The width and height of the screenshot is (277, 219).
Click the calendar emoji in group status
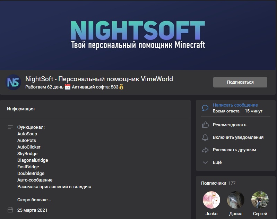point(68,87)
